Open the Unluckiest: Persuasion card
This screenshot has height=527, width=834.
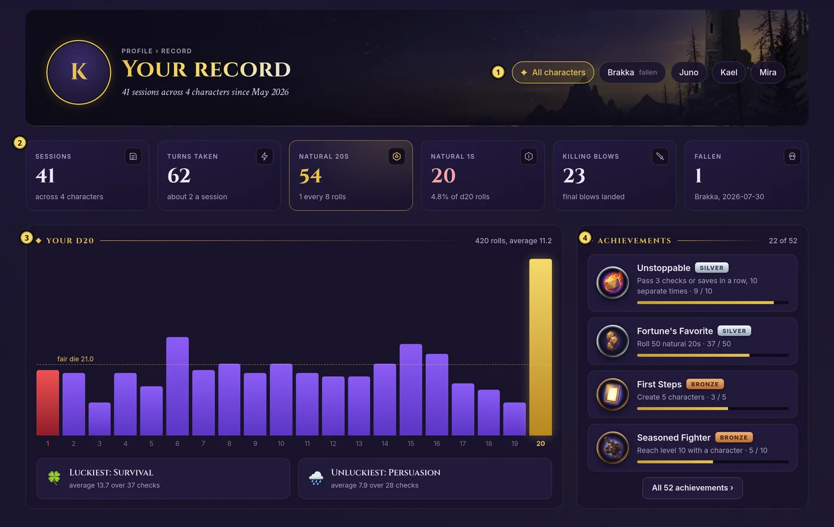pos(425,478)
